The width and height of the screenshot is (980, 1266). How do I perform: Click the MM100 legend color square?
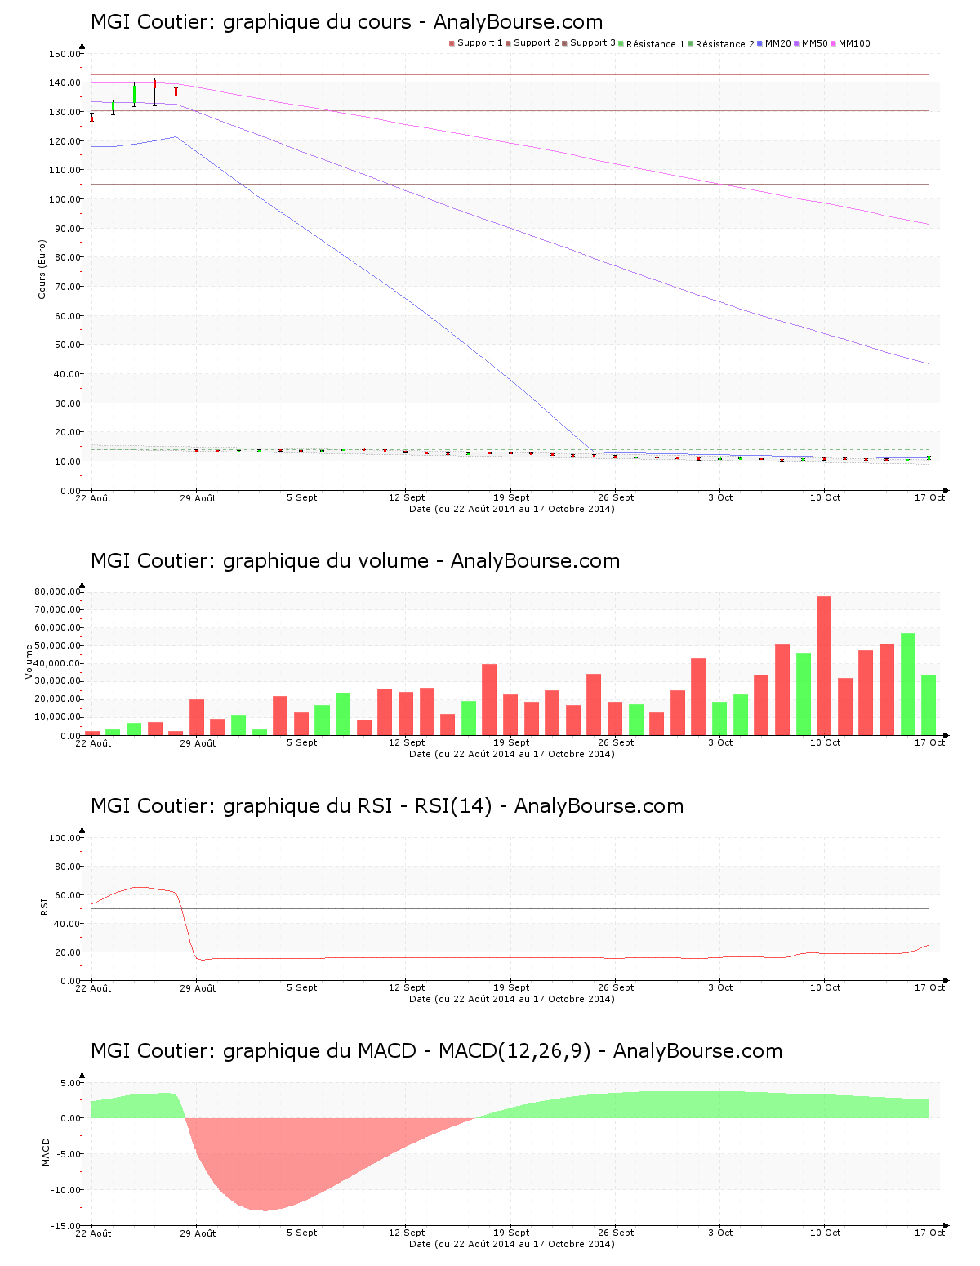click(833, 43)
